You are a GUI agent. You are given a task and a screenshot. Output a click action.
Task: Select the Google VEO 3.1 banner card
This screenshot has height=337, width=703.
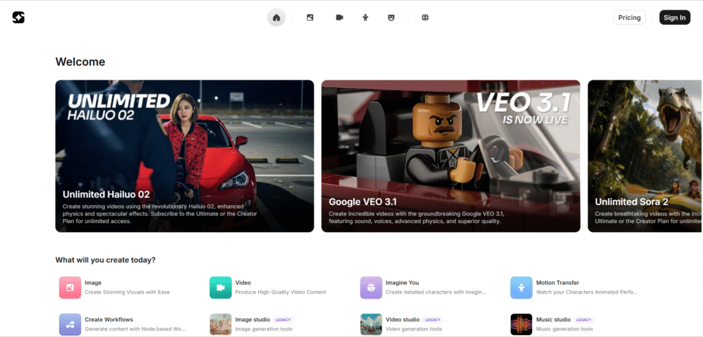450,156
